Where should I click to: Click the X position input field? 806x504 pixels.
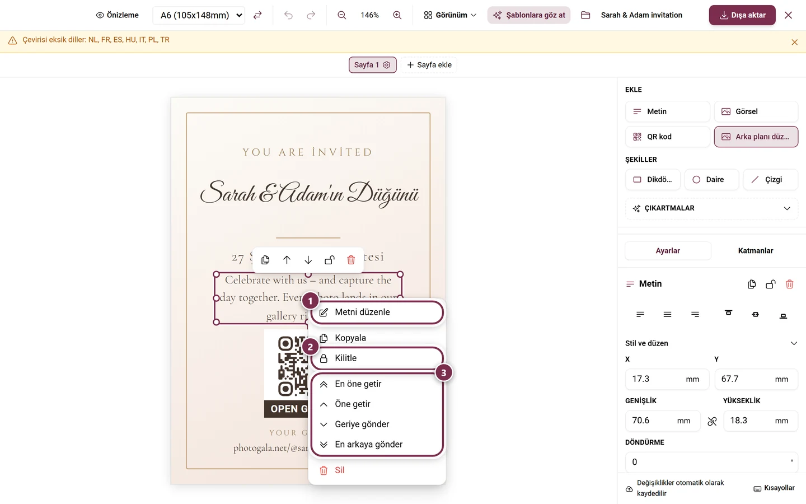(x=667, y=379)
